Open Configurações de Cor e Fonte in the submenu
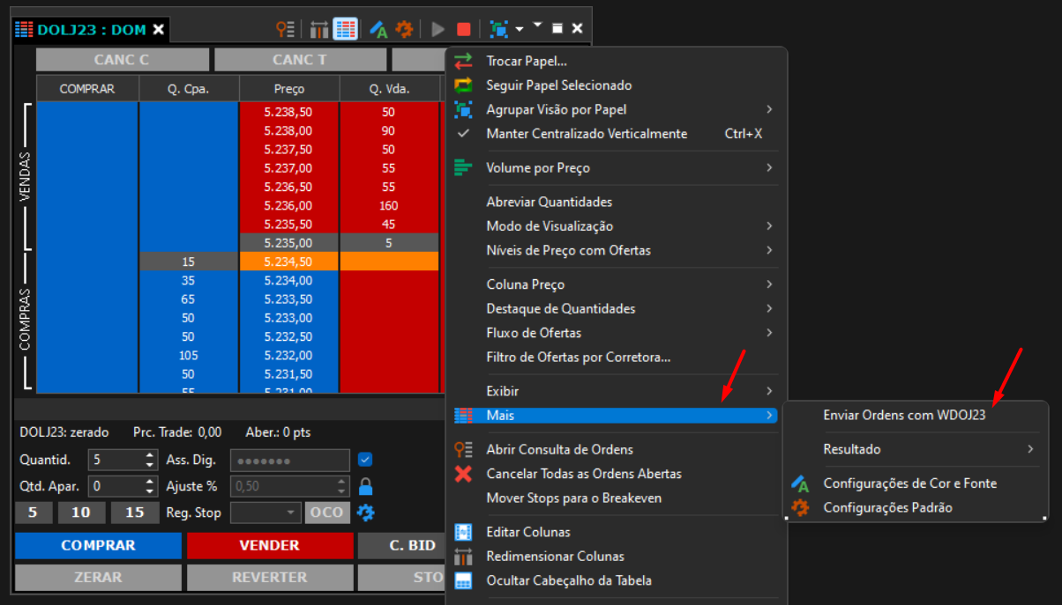Screen dimensions: 1062x605 915,483
